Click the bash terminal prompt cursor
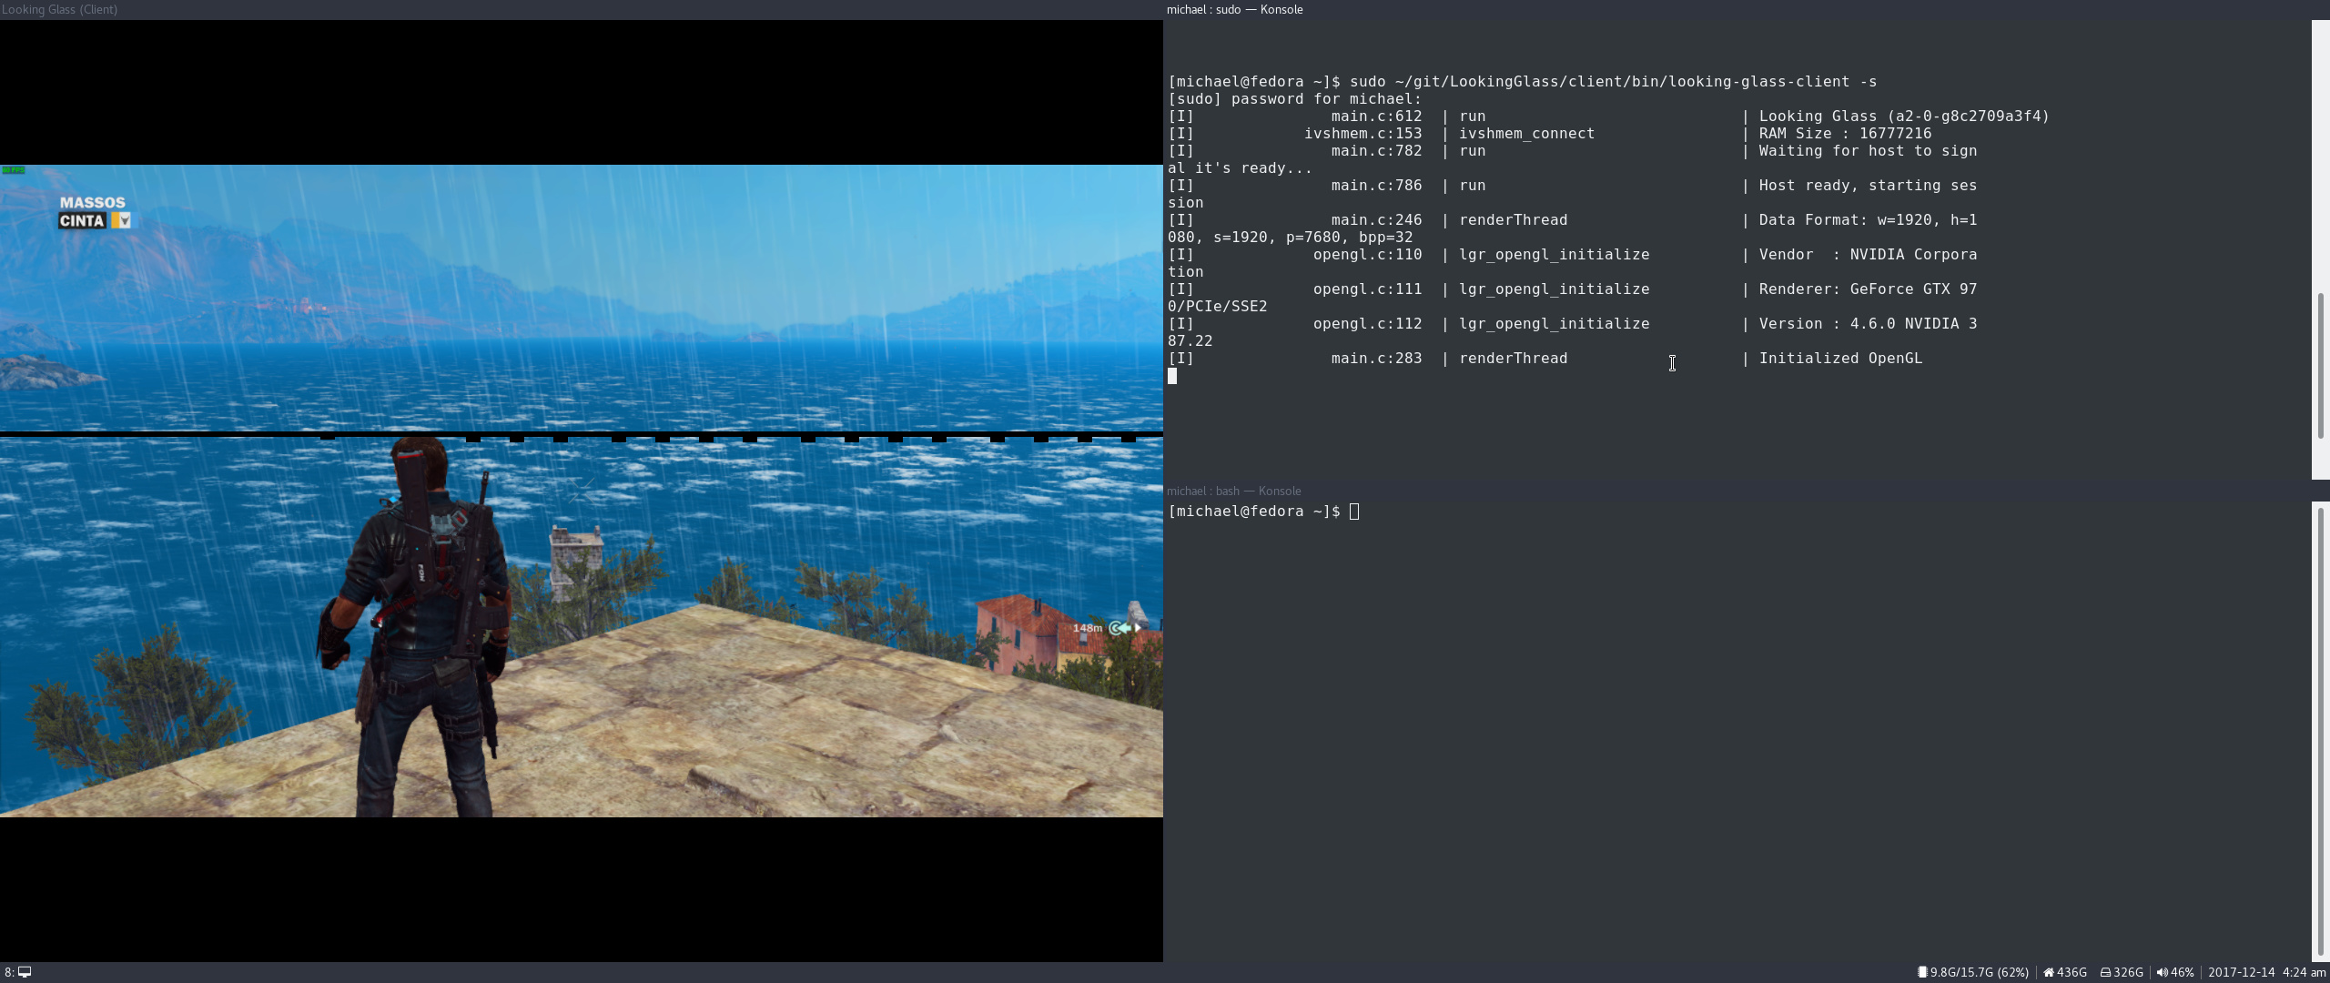 pos(1354,512)
